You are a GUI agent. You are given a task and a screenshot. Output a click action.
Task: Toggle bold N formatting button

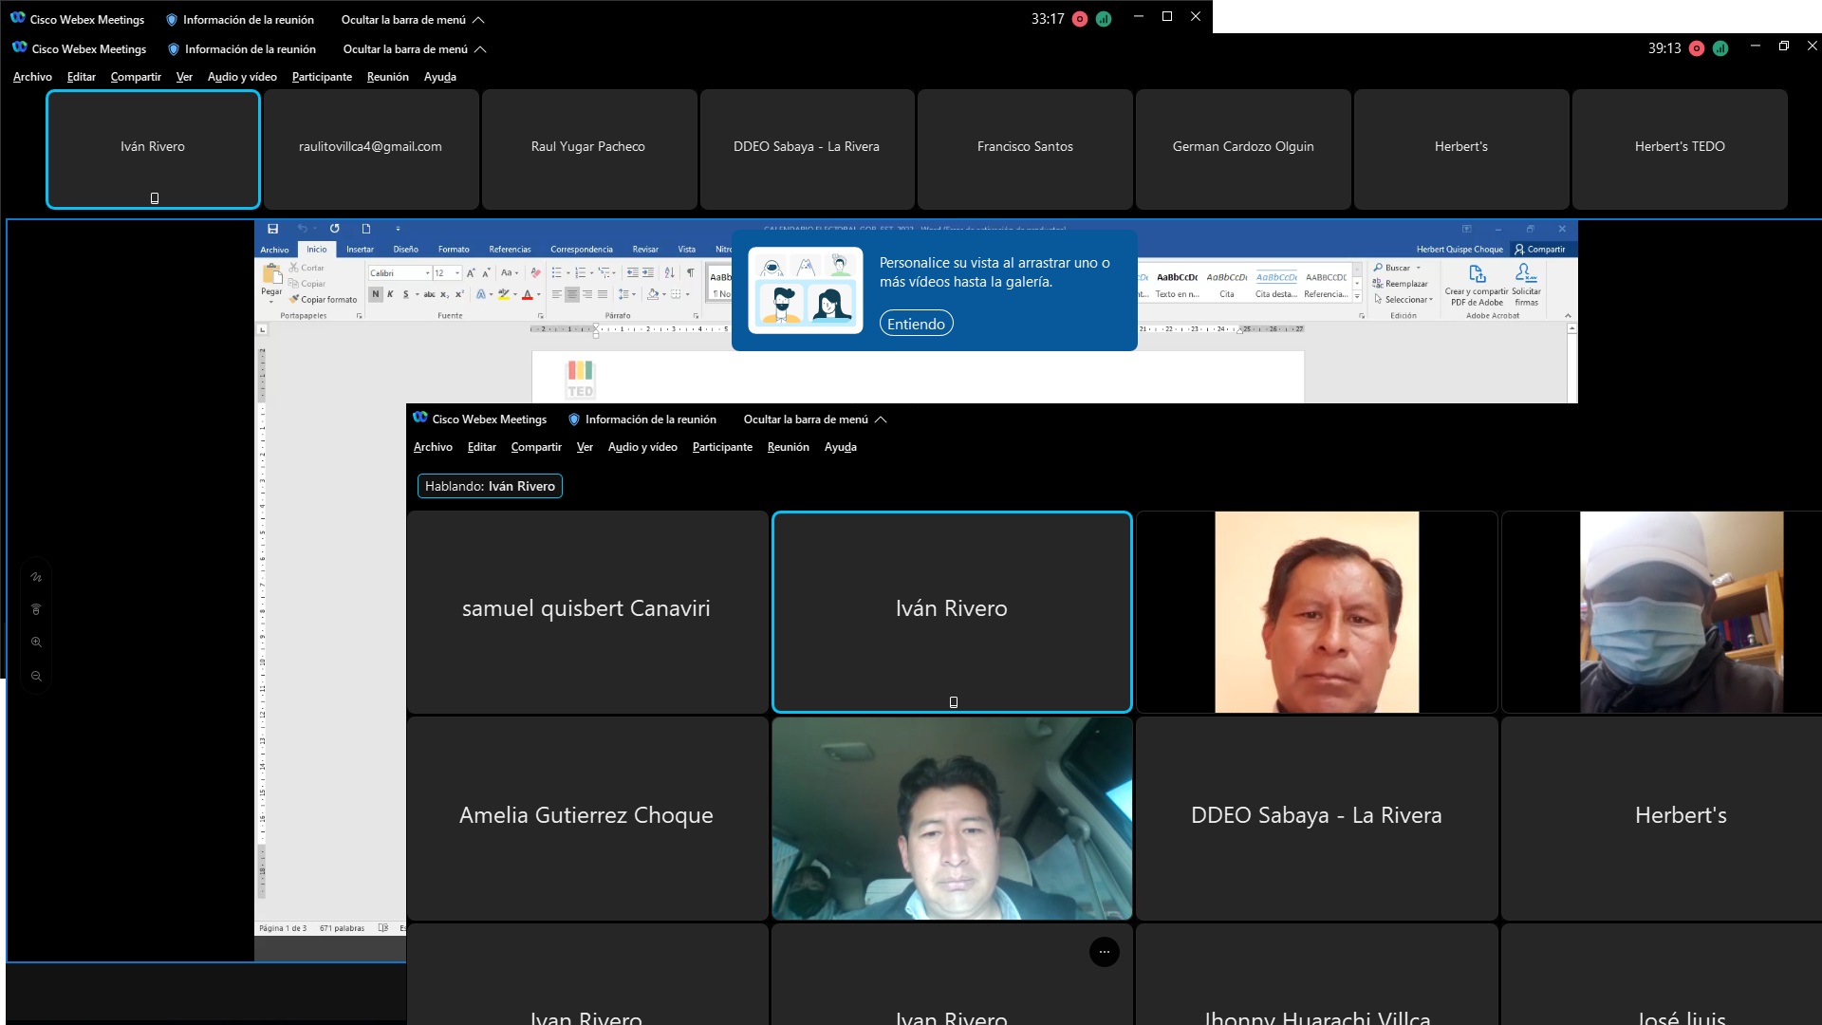coord(376,294)
